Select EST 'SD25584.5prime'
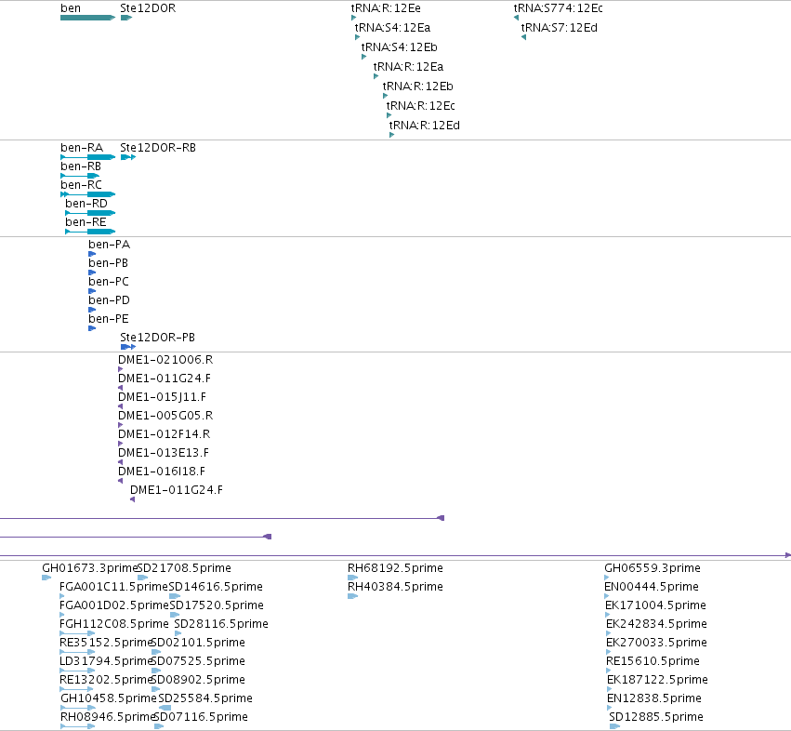The height and width of the screenshot is (731, 791). (x=205, y=698)
